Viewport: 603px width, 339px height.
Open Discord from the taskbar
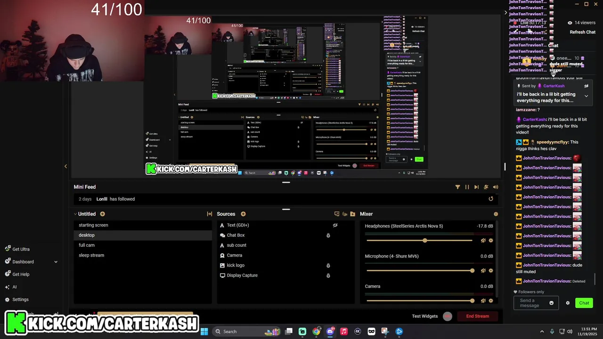[x=330, y=331]
